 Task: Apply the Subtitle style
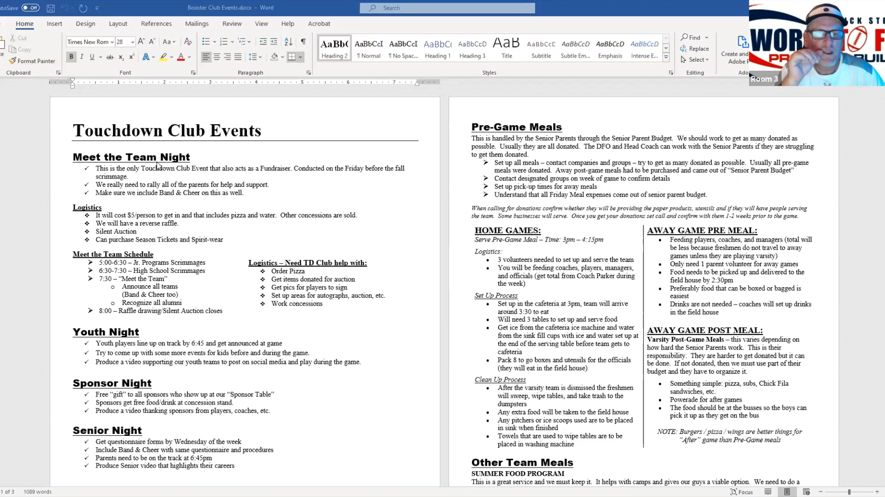[541, 48]
